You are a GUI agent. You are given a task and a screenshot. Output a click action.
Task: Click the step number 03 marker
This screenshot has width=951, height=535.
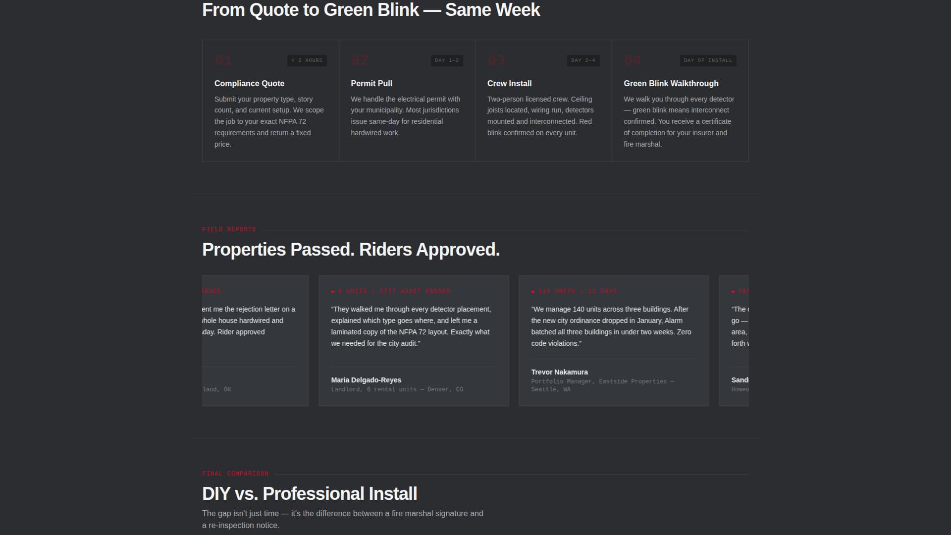pos(496,60)
